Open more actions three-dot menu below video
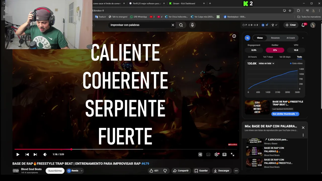Image resolution: width=322 pixels, height=181 pixels. click(x=236, y=171)
